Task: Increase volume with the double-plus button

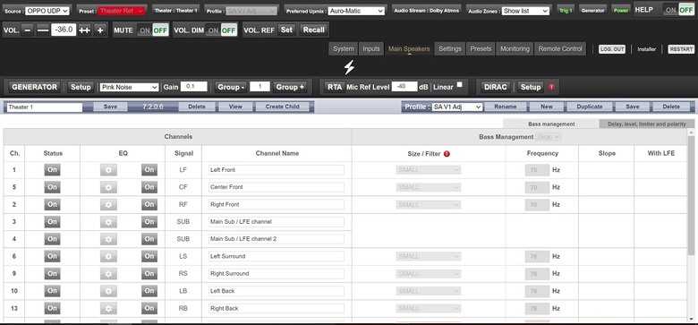Action: point(84,30)
